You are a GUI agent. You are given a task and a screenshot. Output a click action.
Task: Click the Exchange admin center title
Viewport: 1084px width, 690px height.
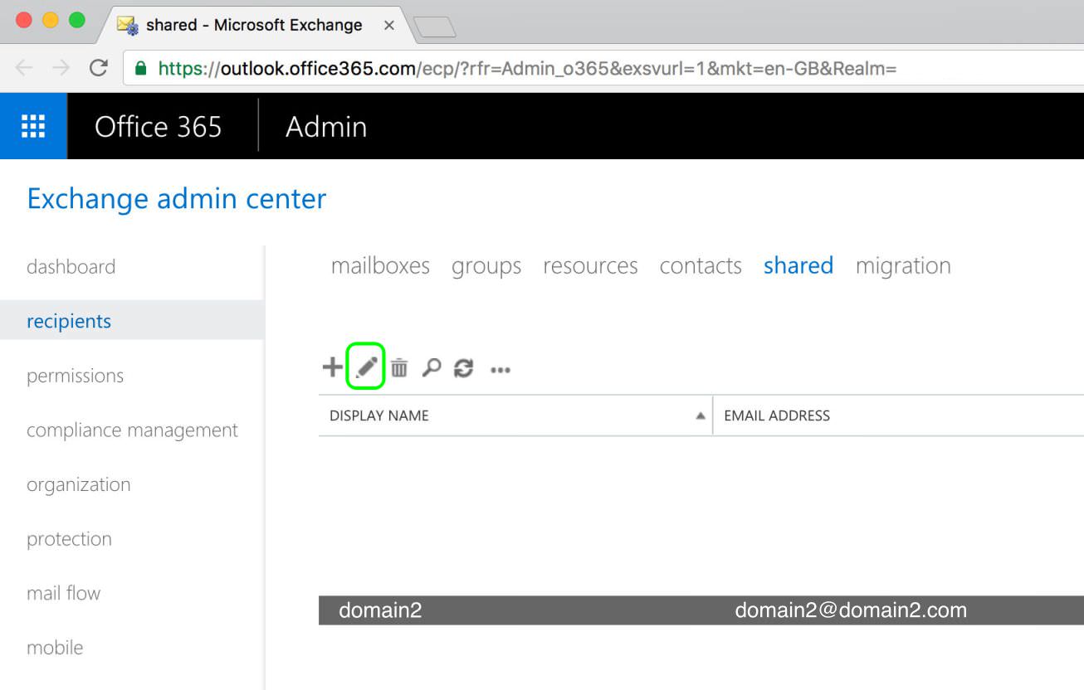[177, 199]
